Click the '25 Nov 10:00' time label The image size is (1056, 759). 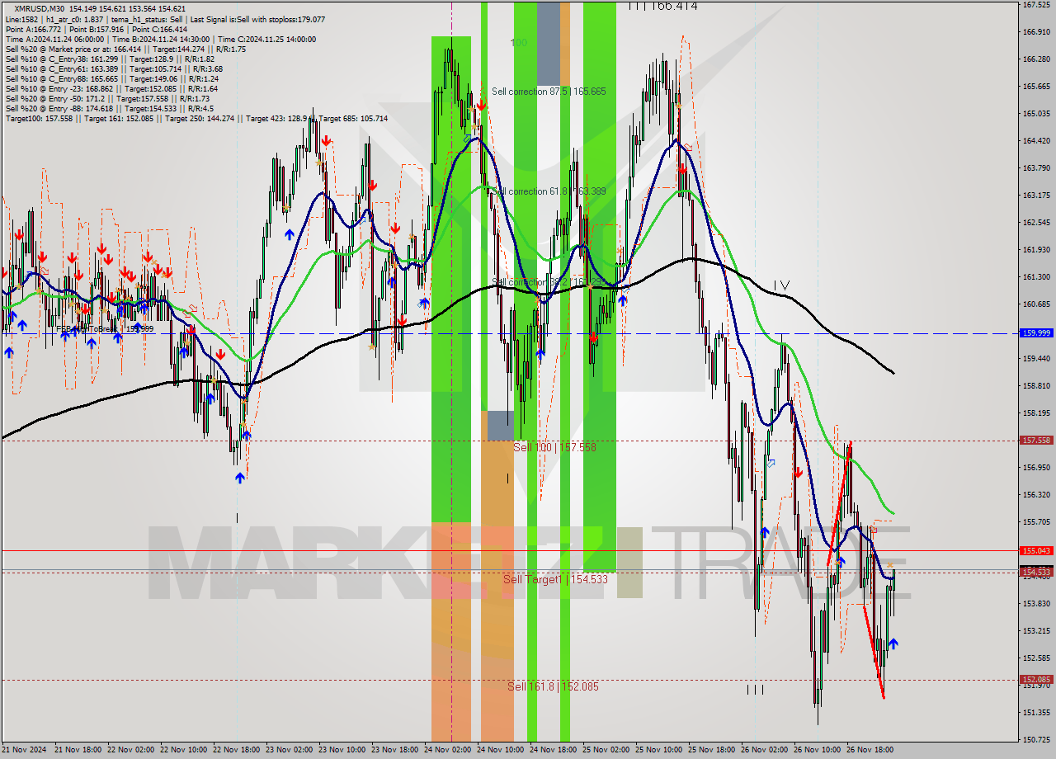click(x=659, y=750)
